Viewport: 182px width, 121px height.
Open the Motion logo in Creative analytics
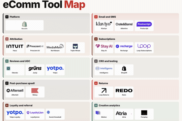point(98,113)
